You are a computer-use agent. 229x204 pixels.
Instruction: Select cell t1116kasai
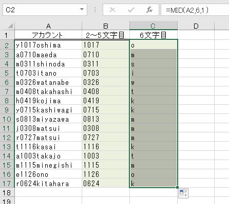[x=48, y=147]
